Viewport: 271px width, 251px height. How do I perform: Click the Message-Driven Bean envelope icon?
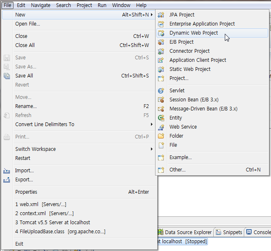161,109
